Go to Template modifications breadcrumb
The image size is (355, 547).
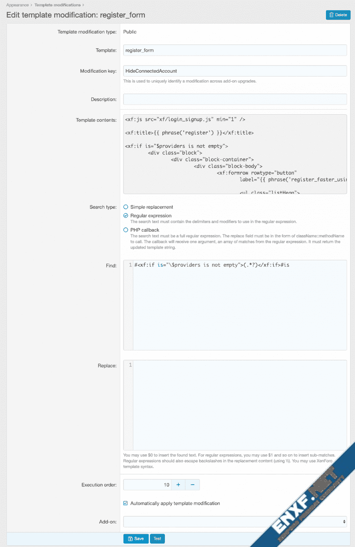point(57,5)
